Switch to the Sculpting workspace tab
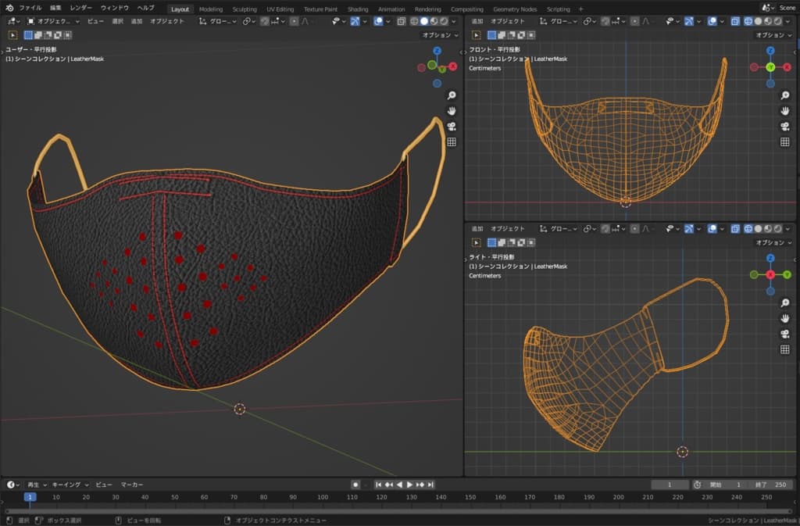Viewport: 800px width, 526px height. coord(245,9)
